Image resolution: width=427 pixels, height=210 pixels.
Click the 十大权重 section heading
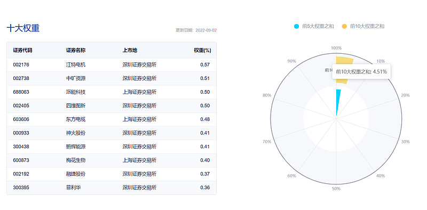[23, 28]
